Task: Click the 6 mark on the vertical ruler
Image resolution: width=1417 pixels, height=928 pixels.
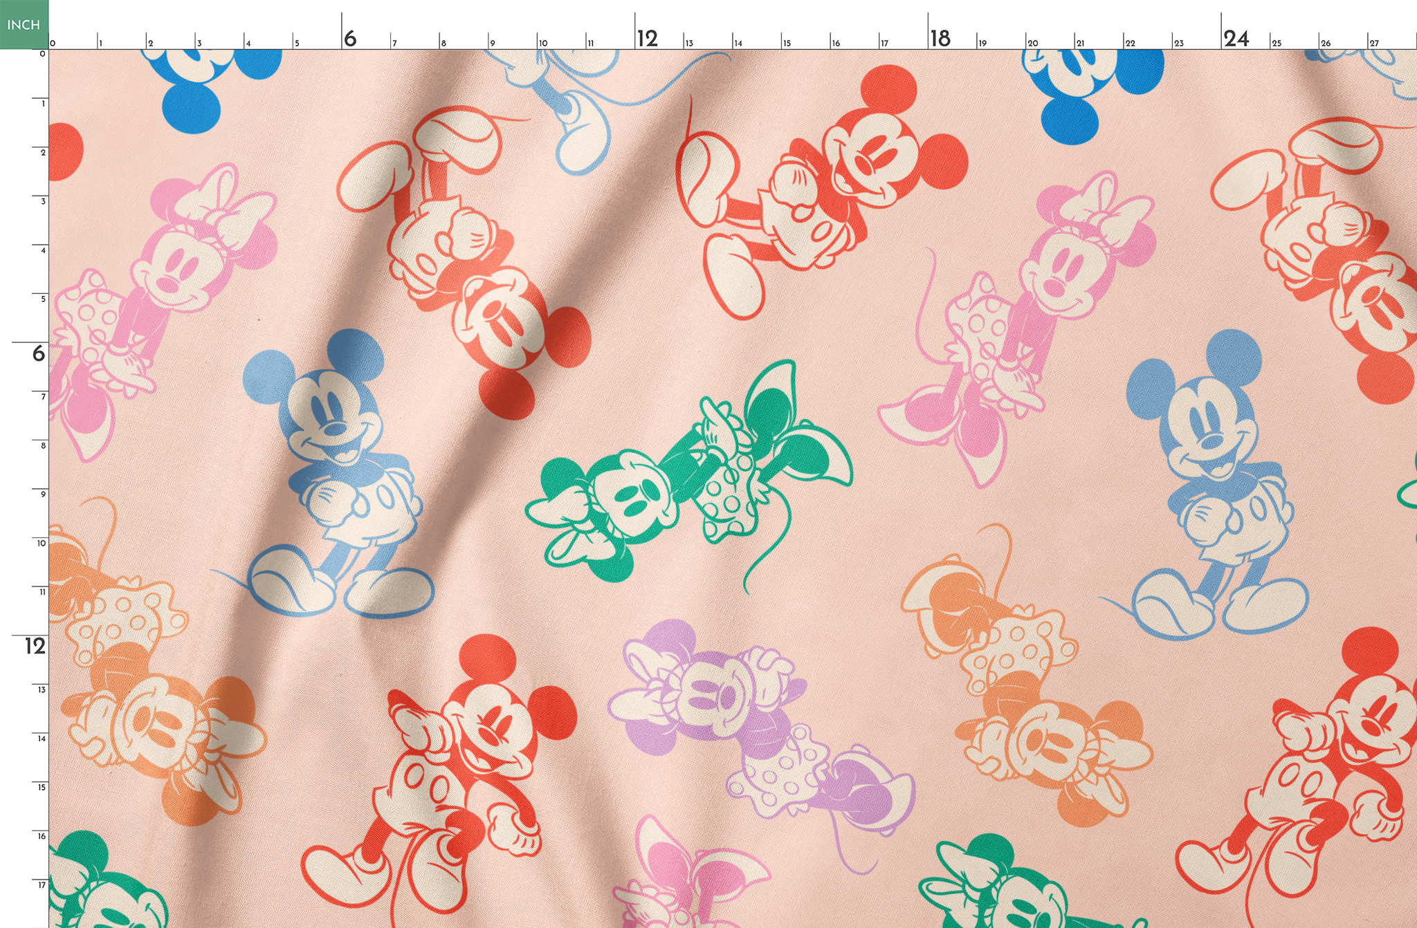Action: coord(39,353)
